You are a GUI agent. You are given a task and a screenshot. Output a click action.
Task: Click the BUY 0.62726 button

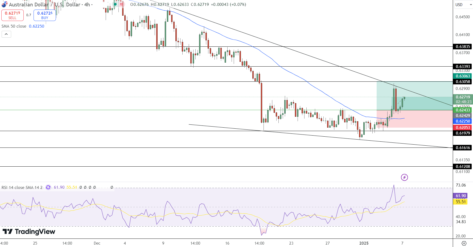[45, 15]
